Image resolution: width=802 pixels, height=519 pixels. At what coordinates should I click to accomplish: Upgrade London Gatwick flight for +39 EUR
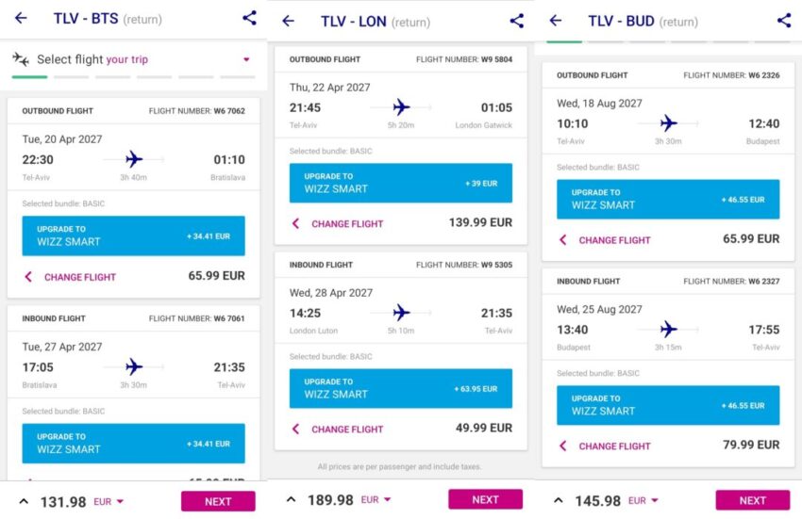401,183
